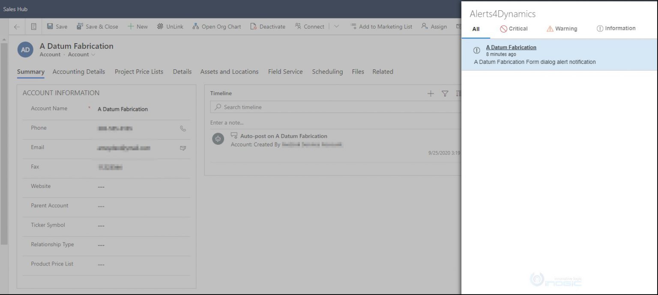Click the Deactivate command

click(x=267, y=27)
